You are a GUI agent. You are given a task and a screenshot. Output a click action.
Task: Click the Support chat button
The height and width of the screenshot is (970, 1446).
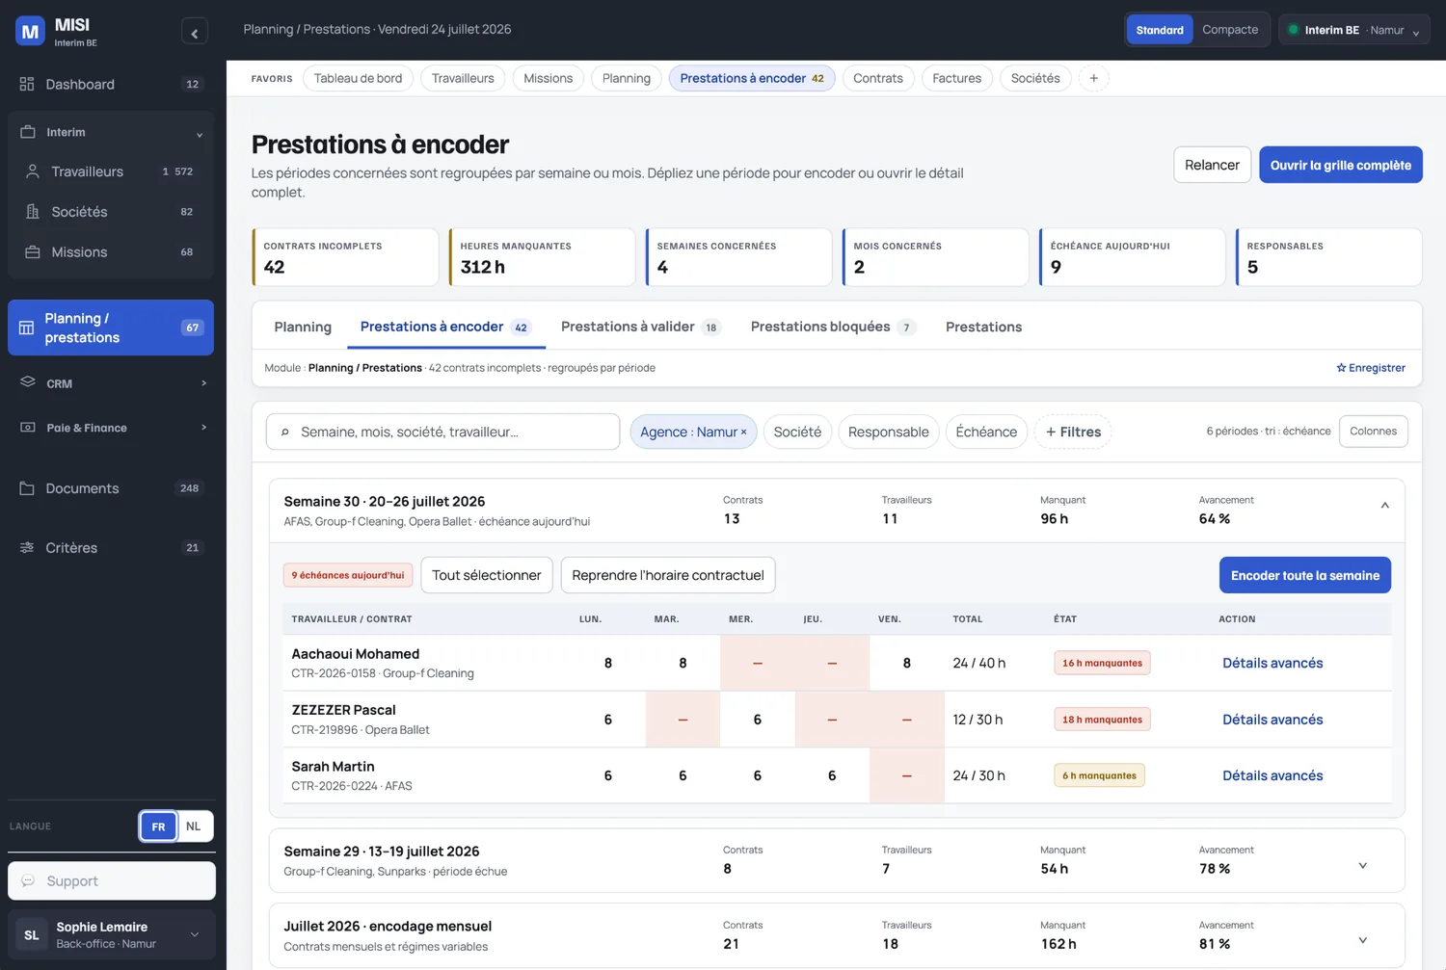pos(112,881)
